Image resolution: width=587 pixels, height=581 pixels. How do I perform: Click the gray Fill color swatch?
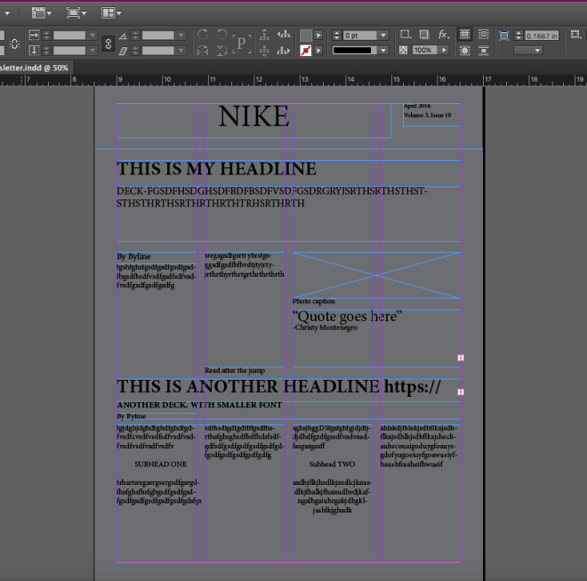pos(305,36)
